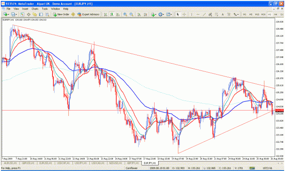Switch to the NZDUSD,H1 chart tab
285x171 pixels.
[x=116, y=163]
